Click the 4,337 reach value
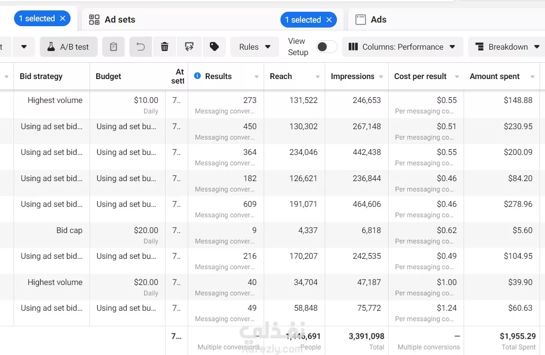Screen dimensions: 545x355 point(308,230)
